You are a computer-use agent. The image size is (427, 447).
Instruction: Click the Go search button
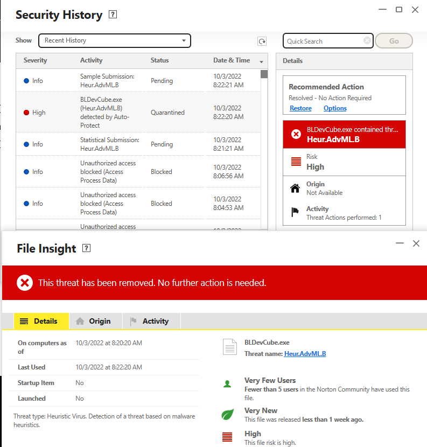coord(394,41)
